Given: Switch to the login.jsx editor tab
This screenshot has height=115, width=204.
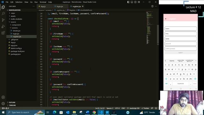Looking at the screenshot, I should tap(60, 6).
